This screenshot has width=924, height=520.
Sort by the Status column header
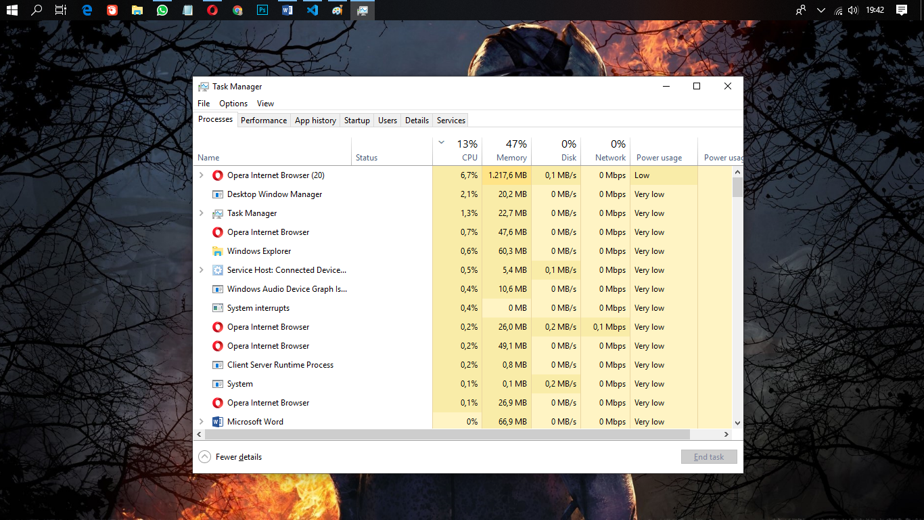392,151
